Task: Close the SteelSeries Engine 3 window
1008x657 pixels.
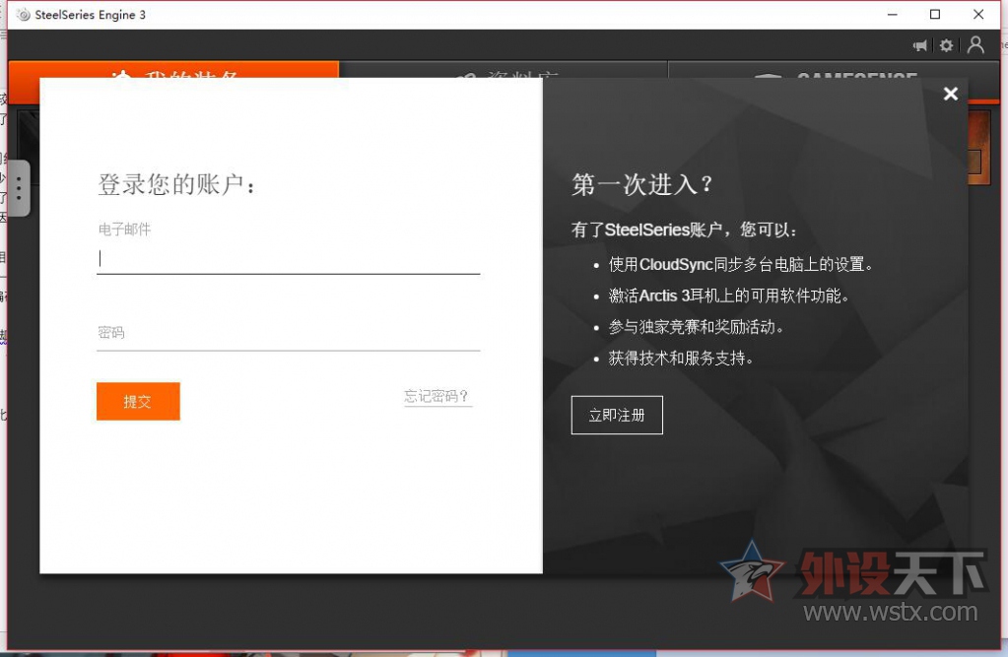Action: [x=978, y=14]
